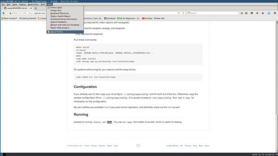
Task: Close the open Help menu
Action: coord(50,4)
